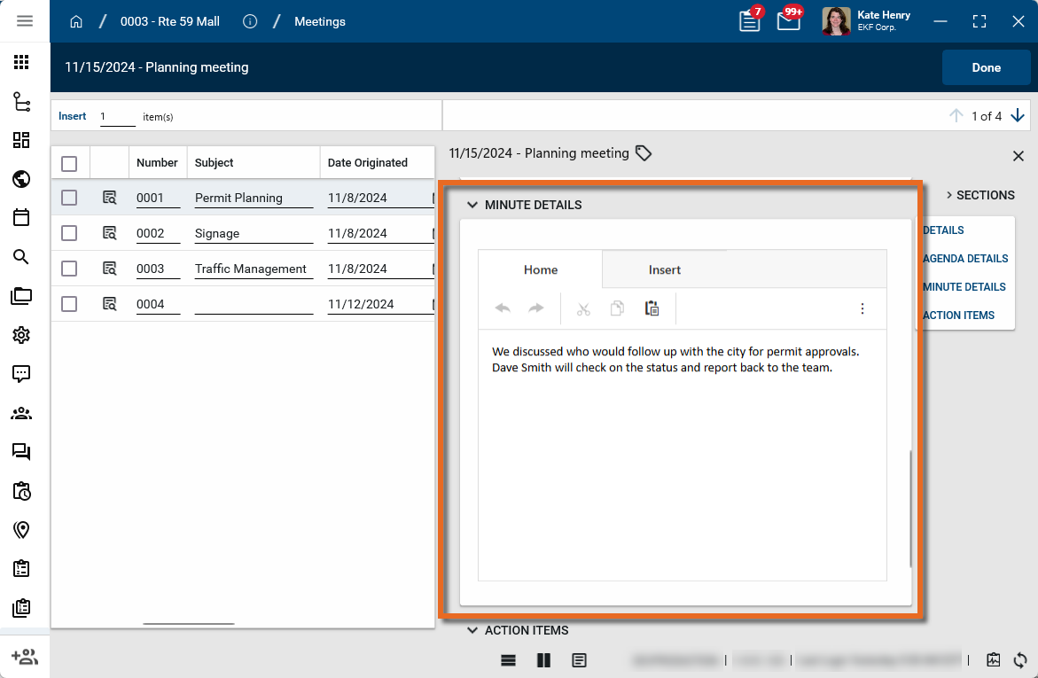
Task: Open the task list icon with badge 7
Action: [x=750, y=21]
